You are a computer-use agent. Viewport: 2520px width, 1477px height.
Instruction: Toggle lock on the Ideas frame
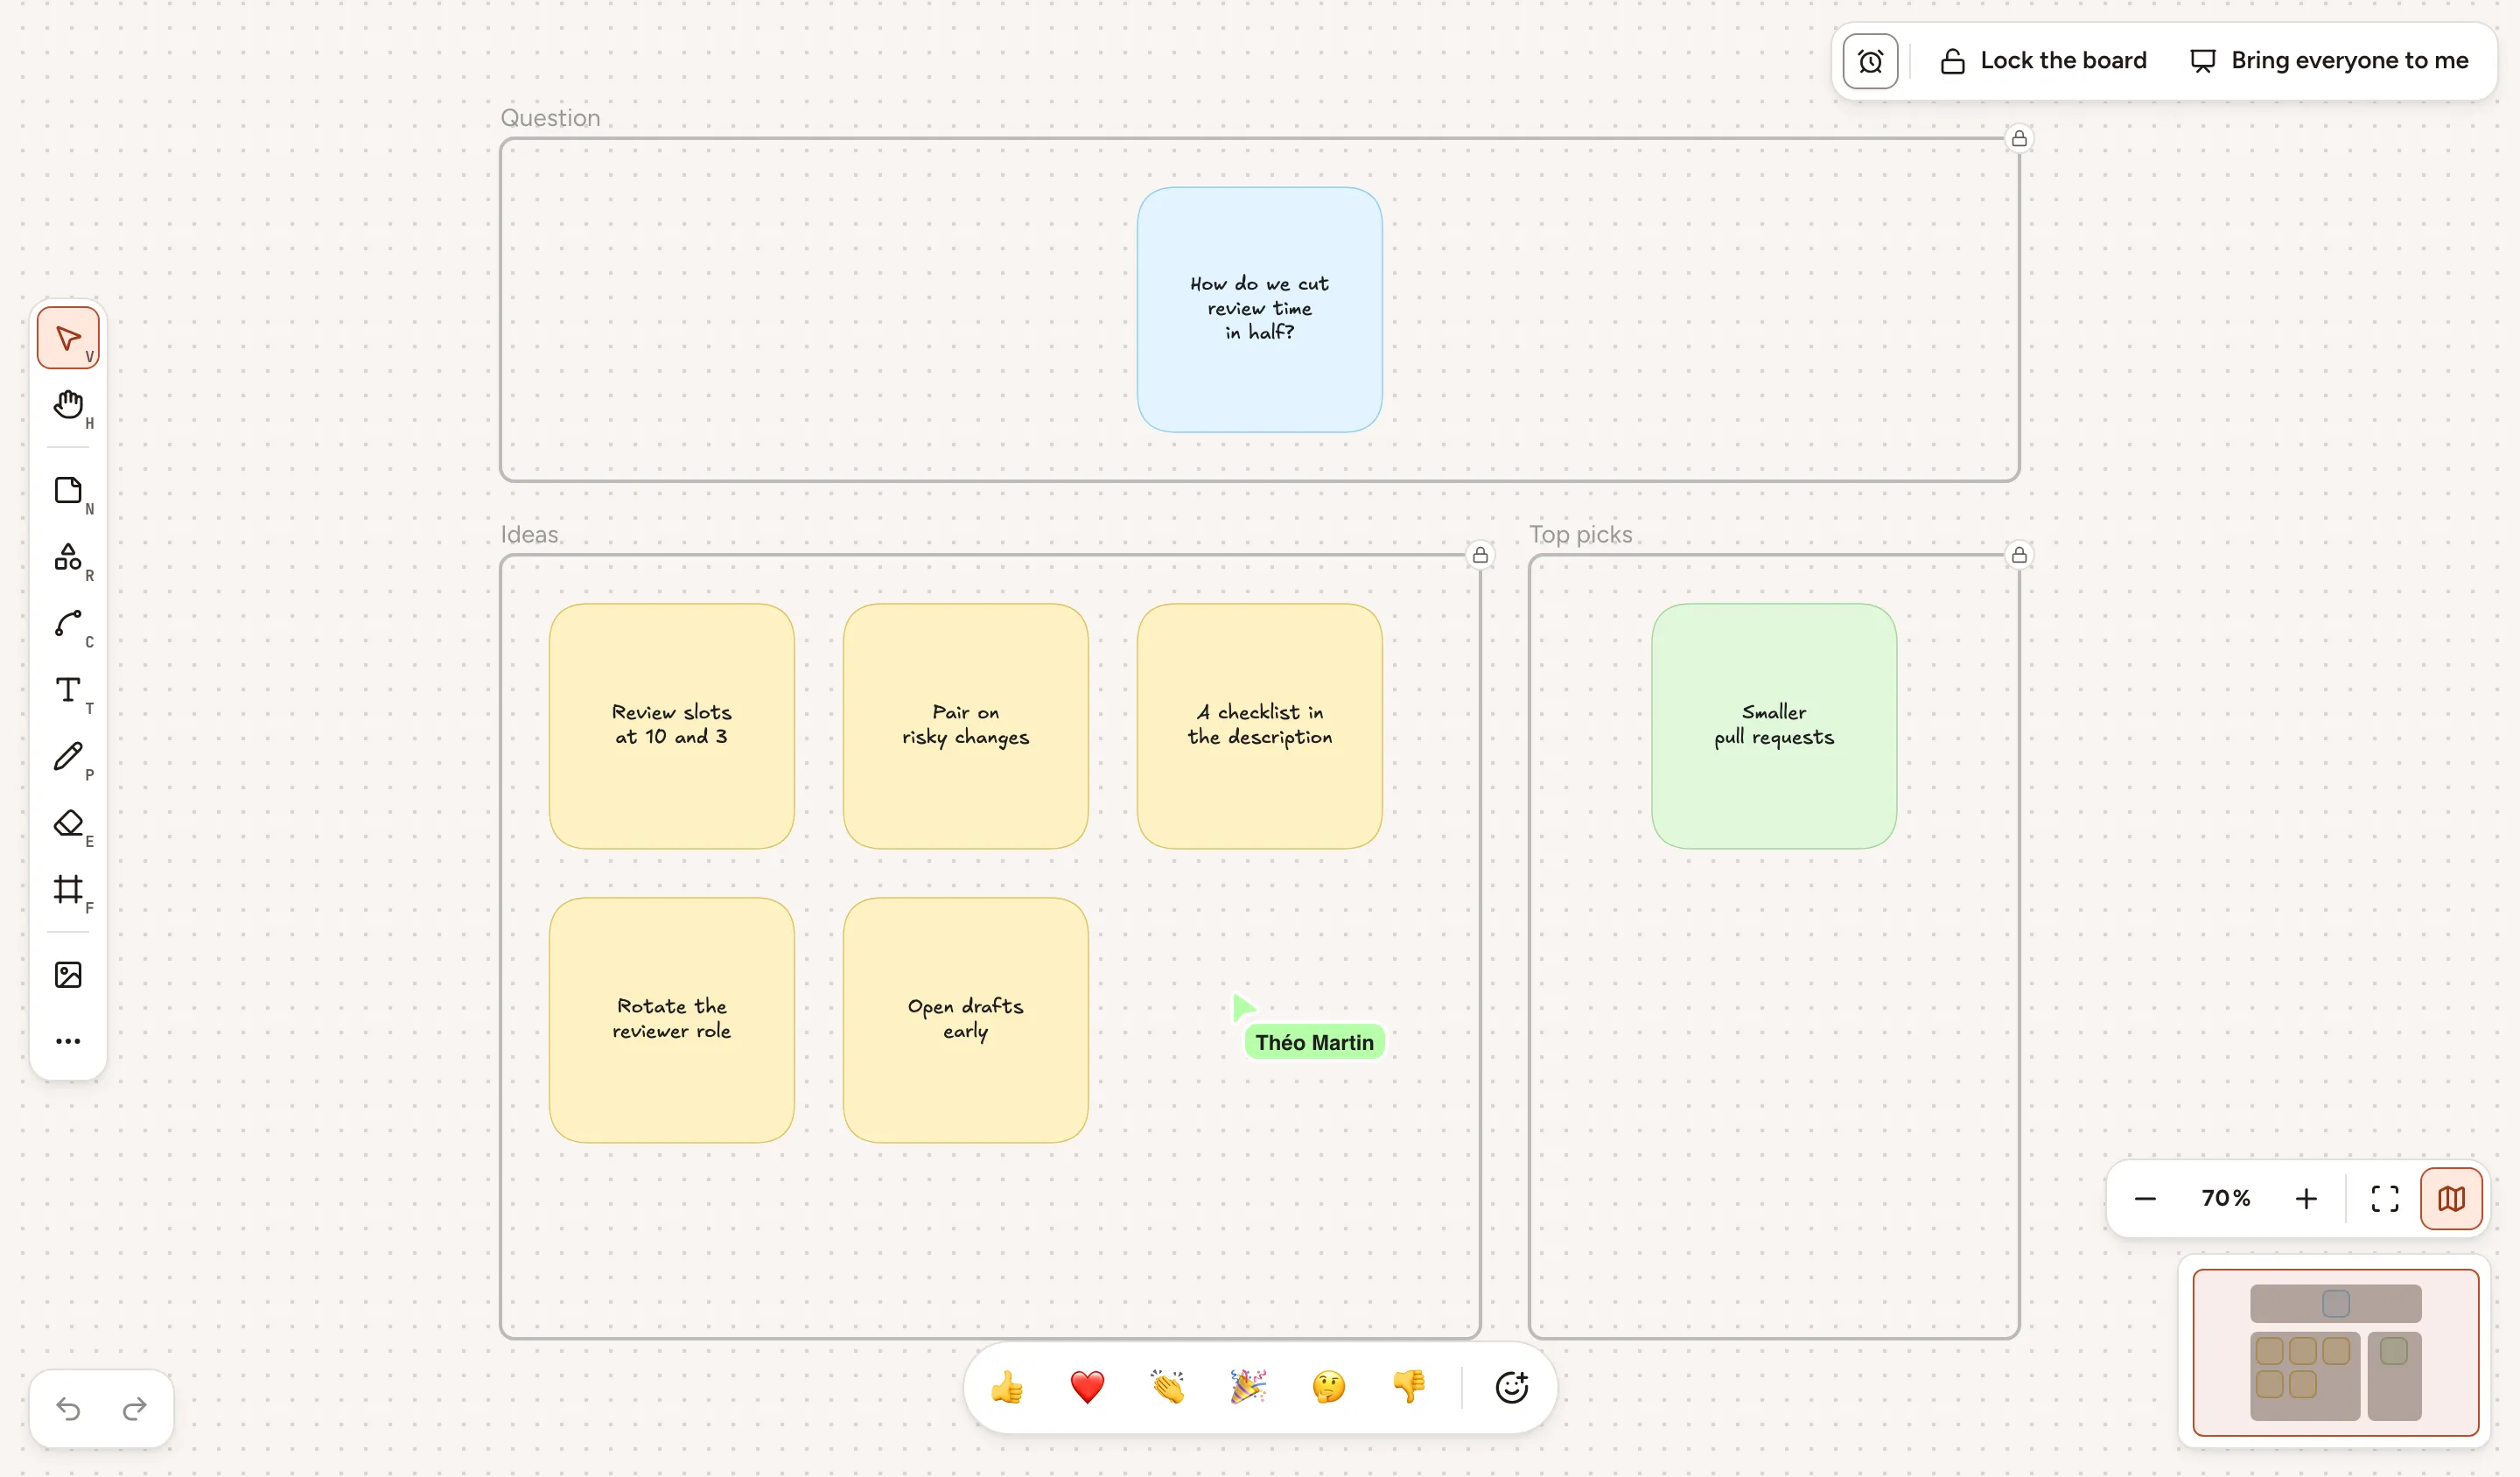click(x=1480, y=555)
